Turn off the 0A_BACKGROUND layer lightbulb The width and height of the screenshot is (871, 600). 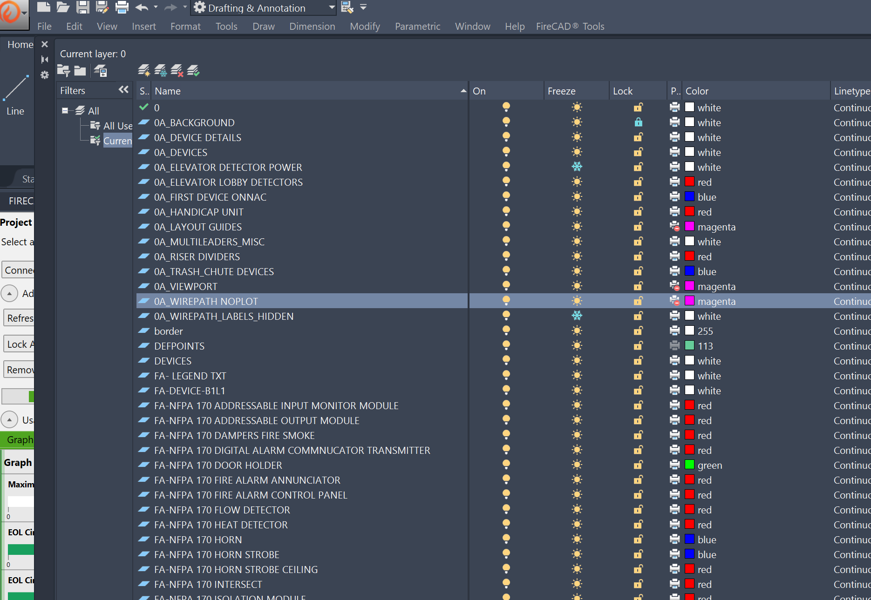(506, 122)
